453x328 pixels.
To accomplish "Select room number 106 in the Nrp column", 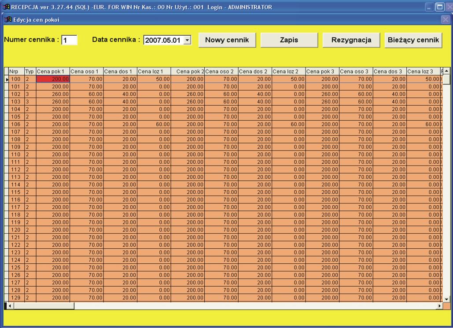I will [16, 124].
